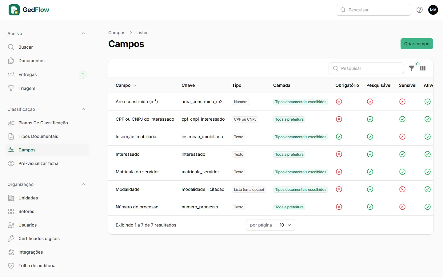Image resolution: width=443 pixels, height=277 pixels.
Task: Sort table by the Campo column
Action: coord(126,85)
